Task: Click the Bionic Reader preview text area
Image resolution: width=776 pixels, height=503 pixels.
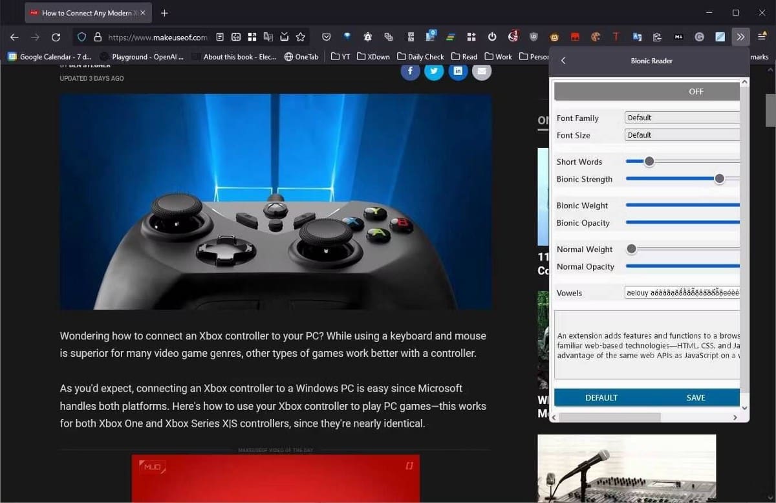Action: tap(647, 345)
